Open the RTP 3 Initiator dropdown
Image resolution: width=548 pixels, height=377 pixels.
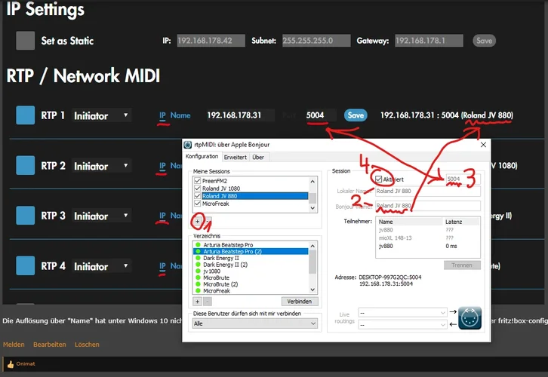(101, 216)
